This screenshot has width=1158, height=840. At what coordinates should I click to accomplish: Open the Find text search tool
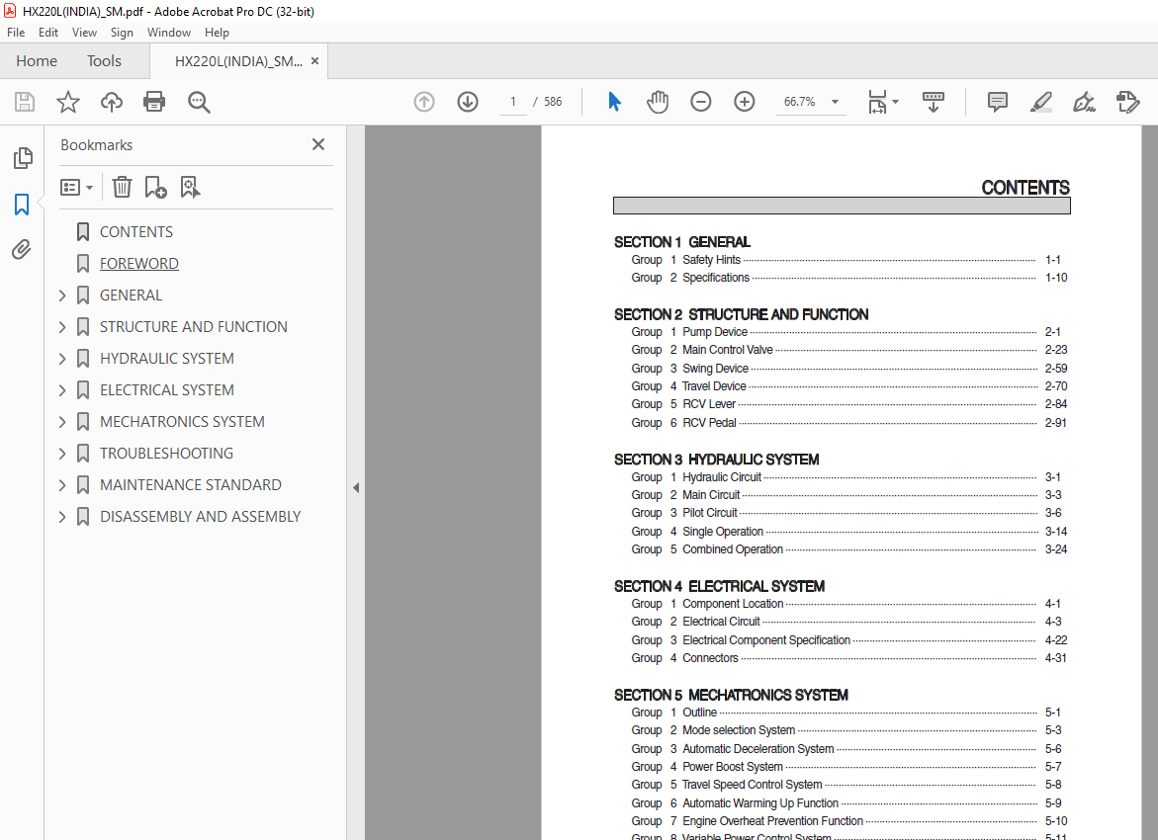pos(199,102)
